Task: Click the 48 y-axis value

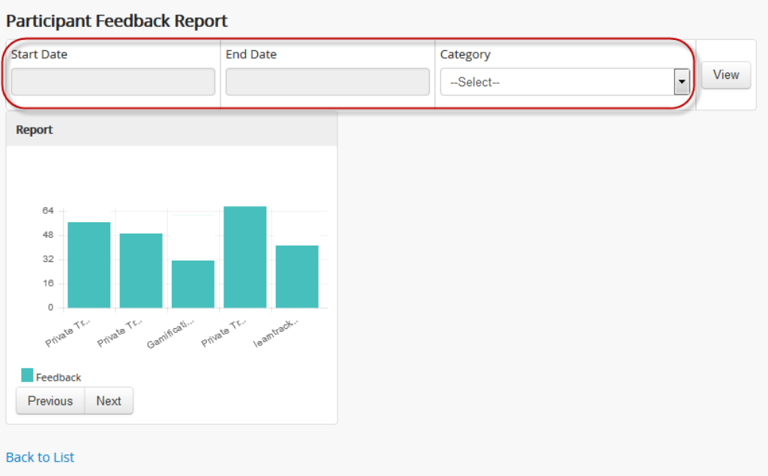Action: pos(48,235)
